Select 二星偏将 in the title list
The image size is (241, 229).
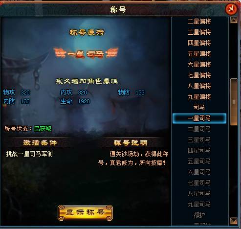tap(199, 22)
